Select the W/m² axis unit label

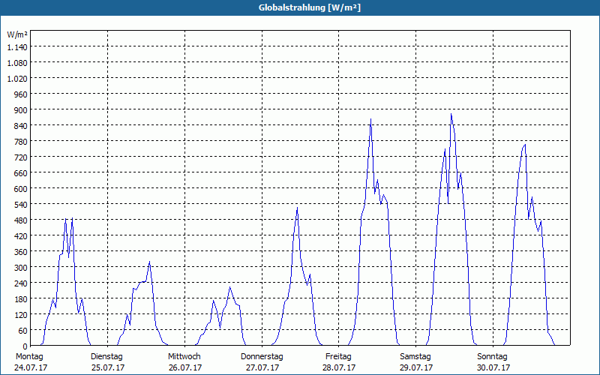tap(17, 34)
